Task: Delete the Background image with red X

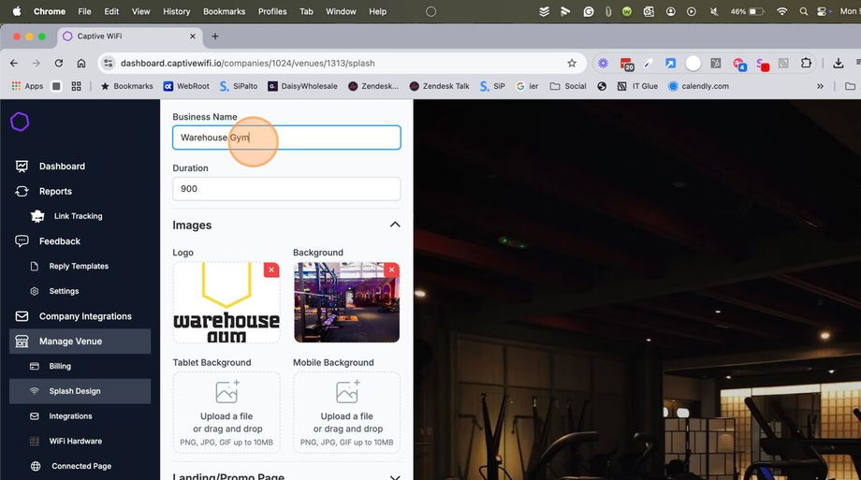Action: (x=392, y=269)
